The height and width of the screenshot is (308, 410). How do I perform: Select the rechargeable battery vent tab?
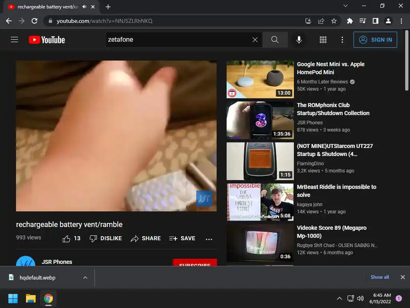pyautogui.click(x=47, y=7)
